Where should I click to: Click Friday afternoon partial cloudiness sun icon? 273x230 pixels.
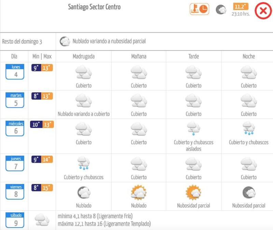tap(193, 192)
